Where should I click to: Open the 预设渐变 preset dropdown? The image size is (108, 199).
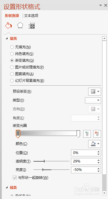95,91
